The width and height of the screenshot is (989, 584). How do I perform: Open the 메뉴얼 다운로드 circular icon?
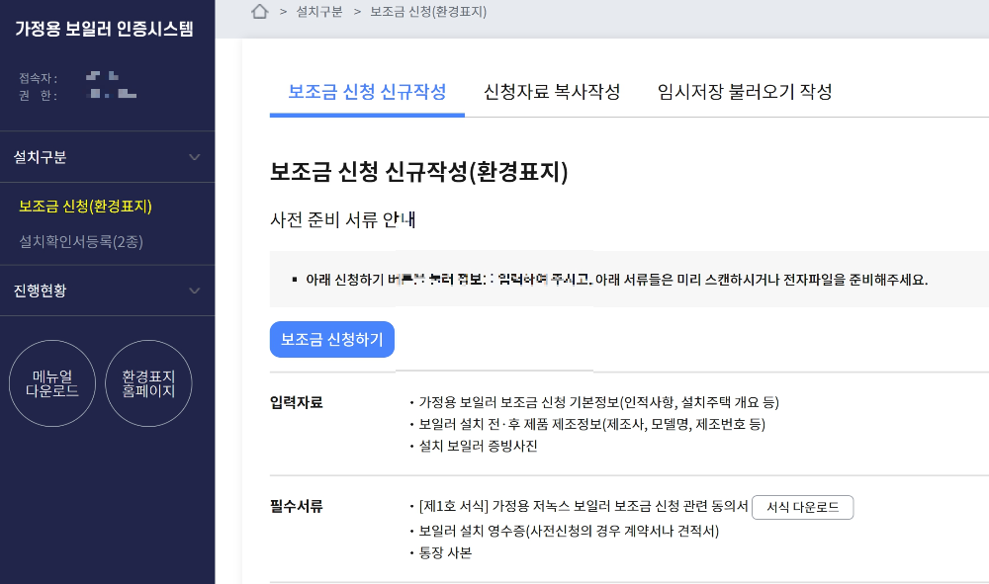51,383
